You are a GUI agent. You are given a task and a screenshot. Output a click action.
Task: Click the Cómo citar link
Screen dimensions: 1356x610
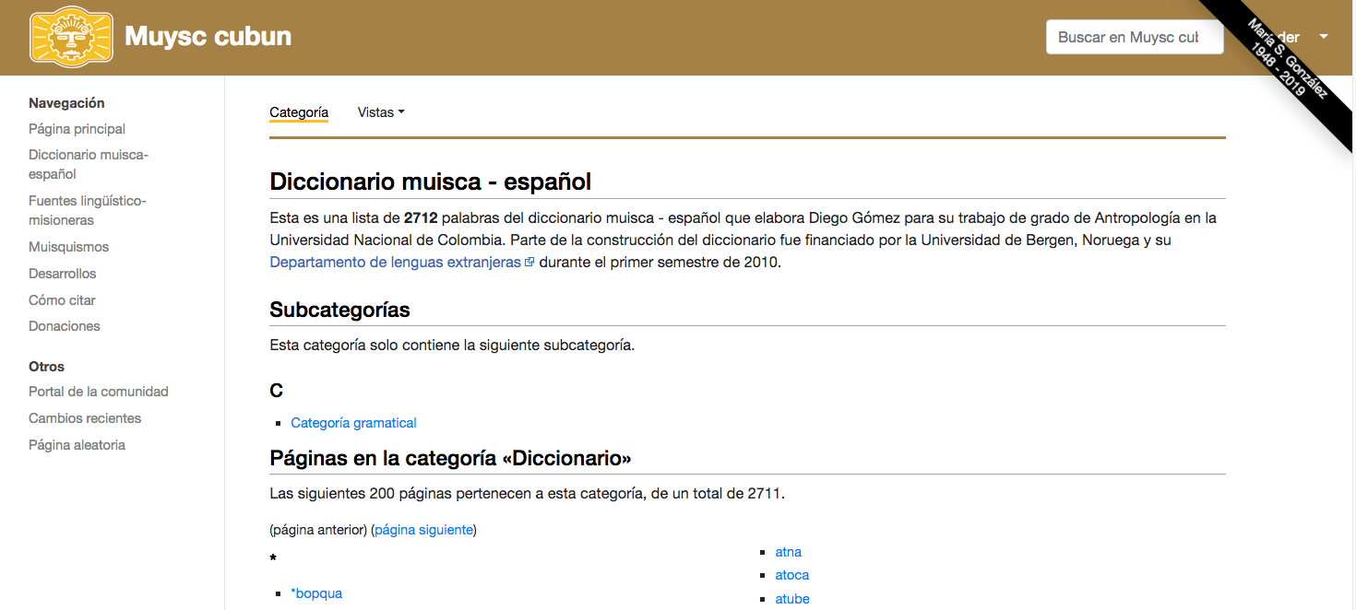click(62, 300)
